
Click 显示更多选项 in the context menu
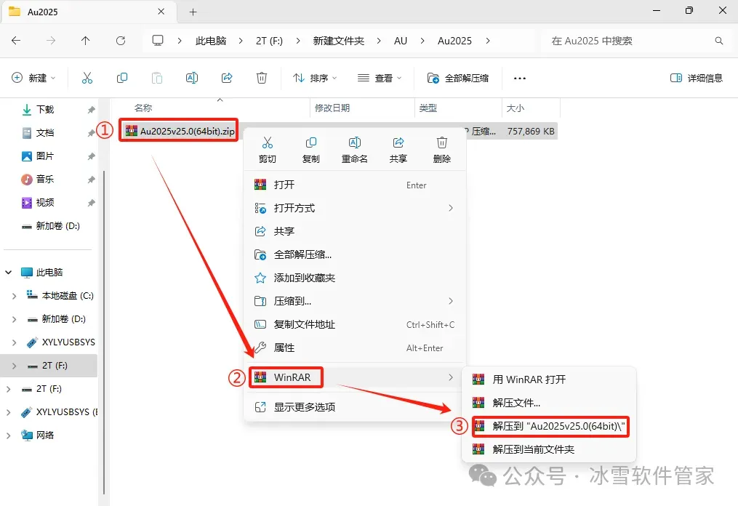tap(354, 407)
